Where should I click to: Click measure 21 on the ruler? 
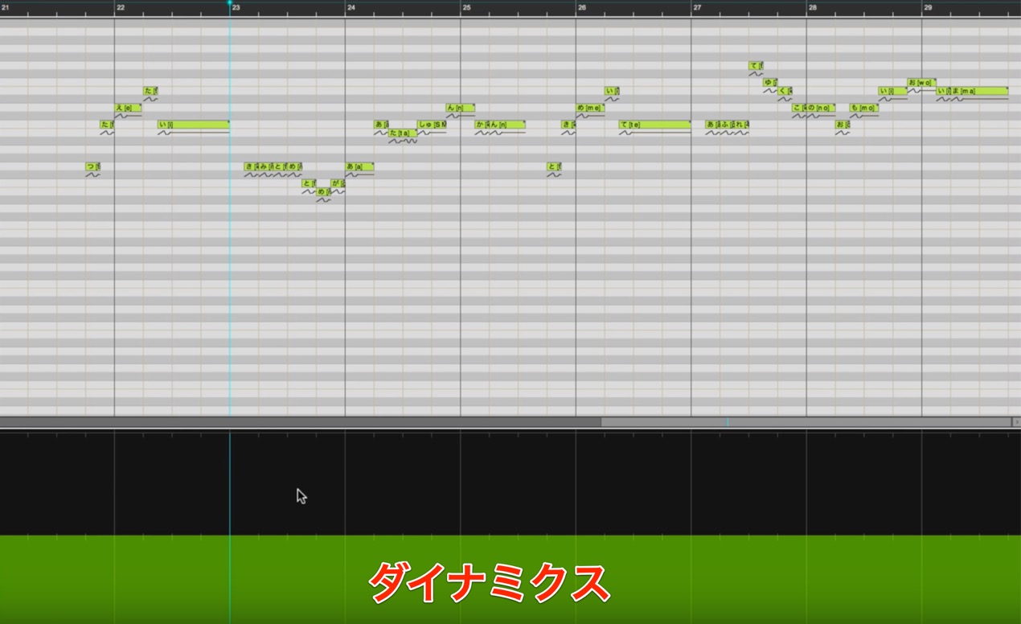(5, 7)
